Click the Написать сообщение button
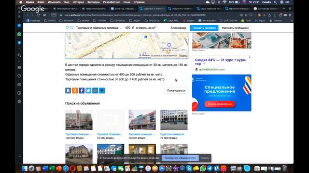 point(235,28)
